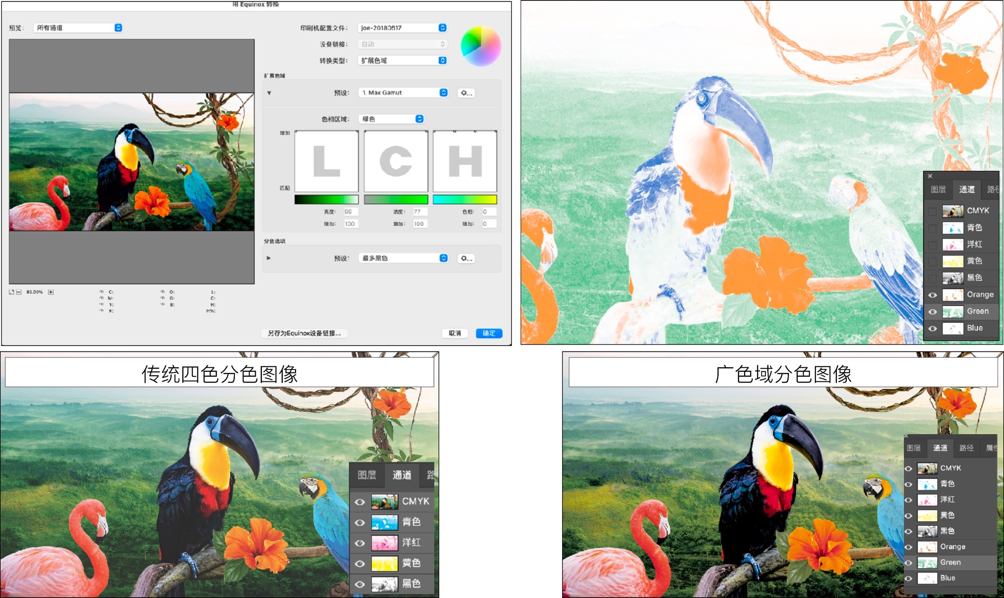Show the CMYK composite channel in the top-right panel
Screen dimensions: 1004x598
(932, 211)
